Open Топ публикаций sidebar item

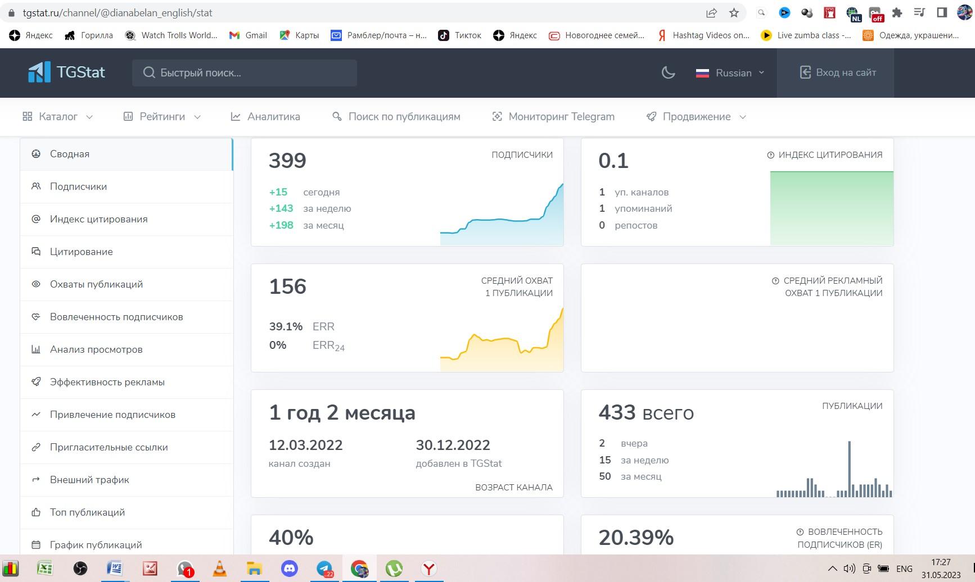coord(127,512)
